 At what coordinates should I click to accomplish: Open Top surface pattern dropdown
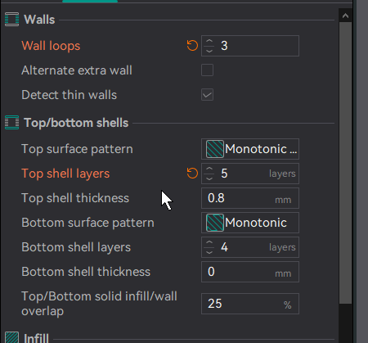point(250,149)
